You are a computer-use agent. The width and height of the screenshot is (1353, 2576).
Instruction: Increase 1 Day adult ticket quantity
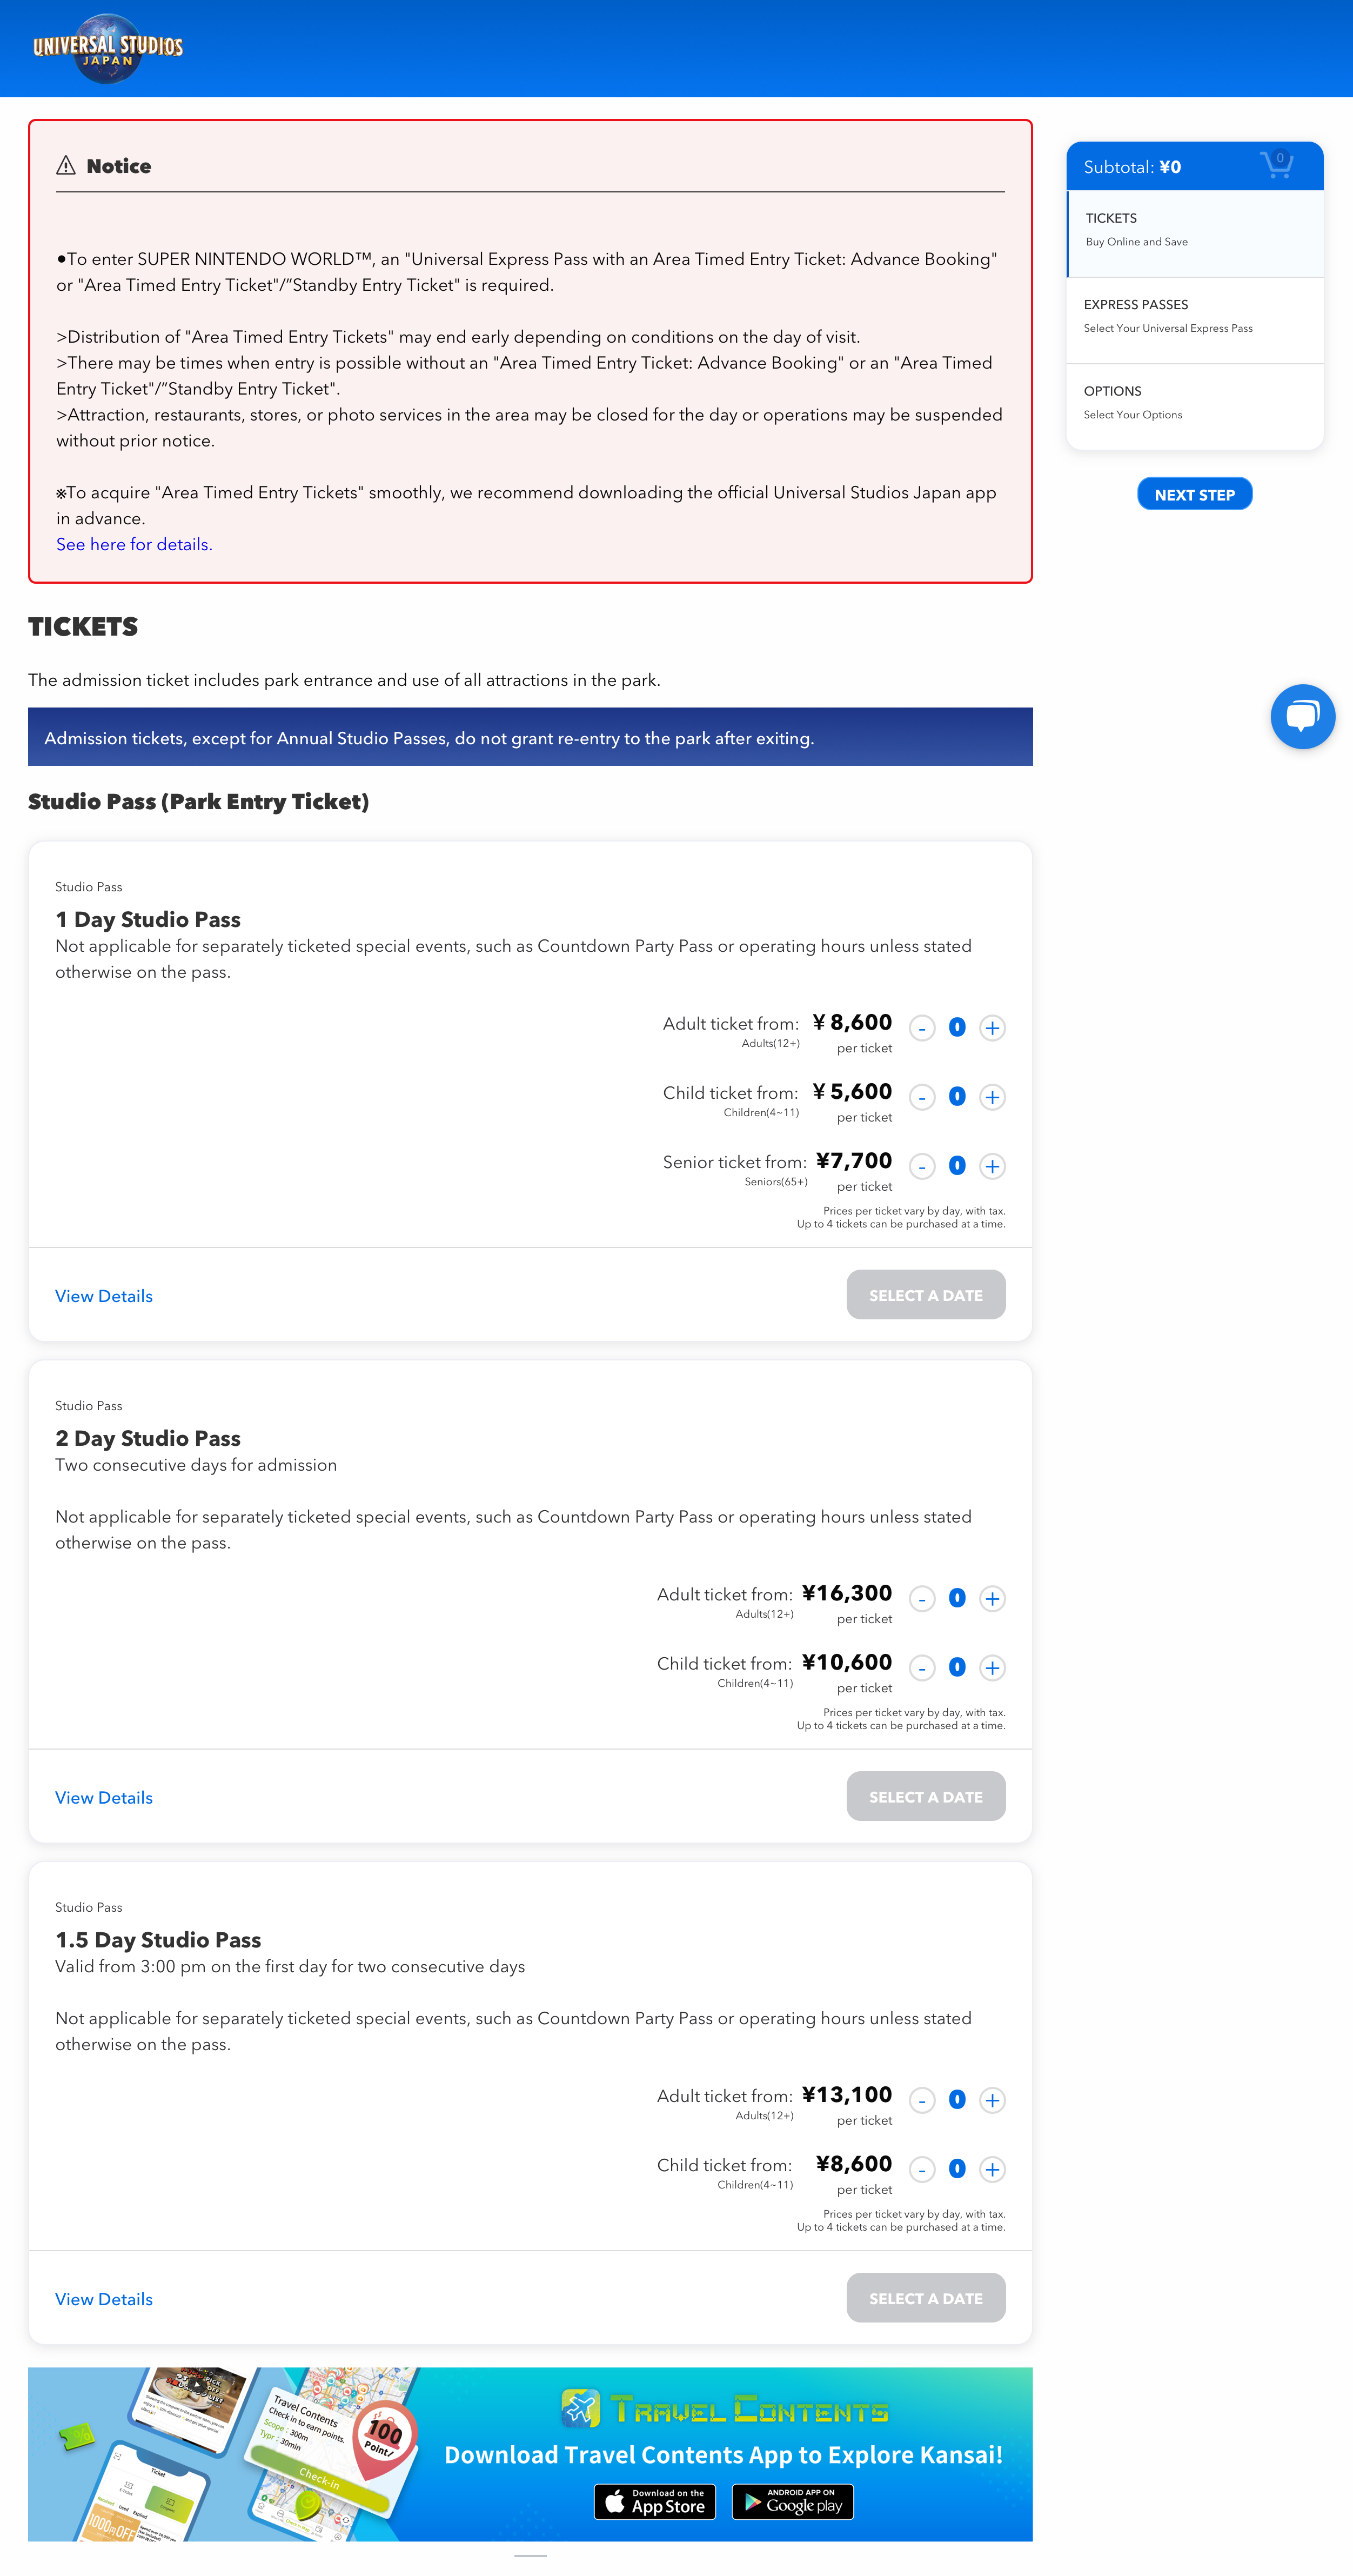pyautogui.click(x=992, y=1028)
